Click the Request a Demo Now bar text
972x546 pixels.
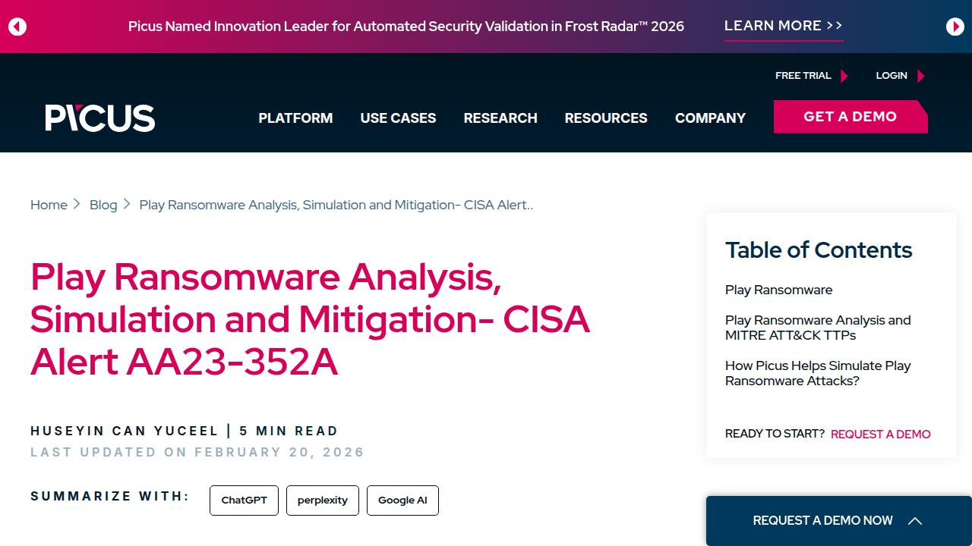point(822,521)
